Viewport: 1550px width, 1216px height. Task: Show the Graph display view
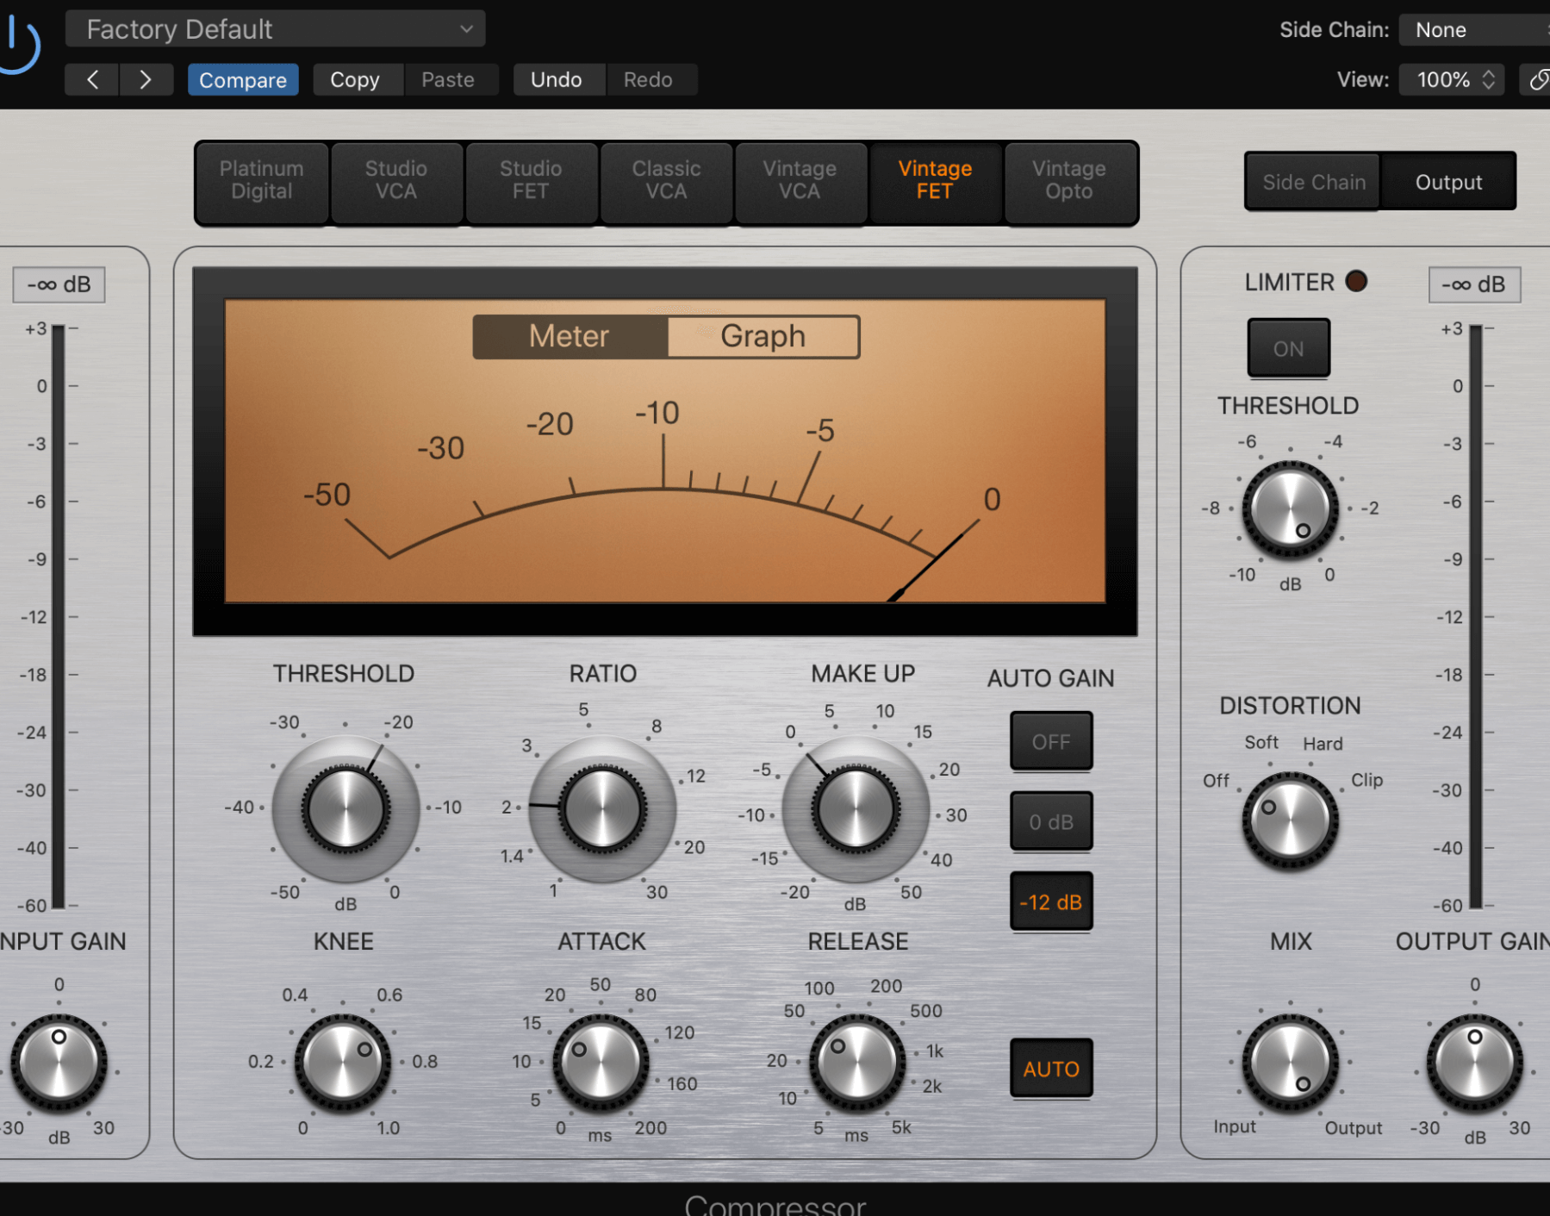(x=763, y=336)
